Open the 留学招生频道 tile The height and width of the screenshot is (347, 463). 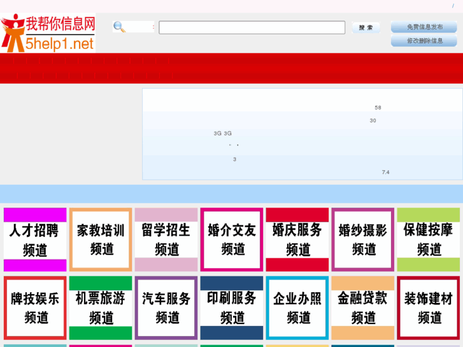166,239
